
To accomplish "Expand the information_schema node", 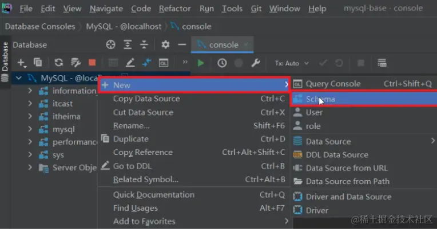I will pos(30,91).
